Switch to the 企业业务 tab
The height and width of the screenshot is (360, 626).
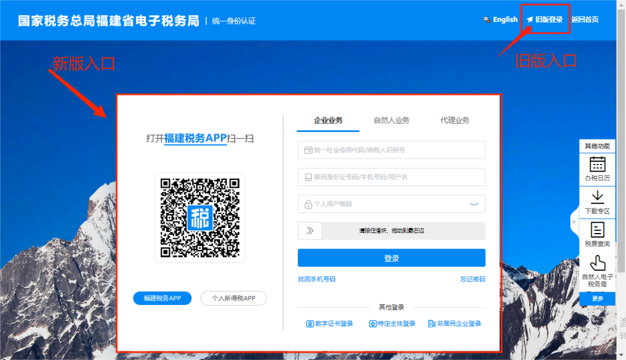point(328,121)
